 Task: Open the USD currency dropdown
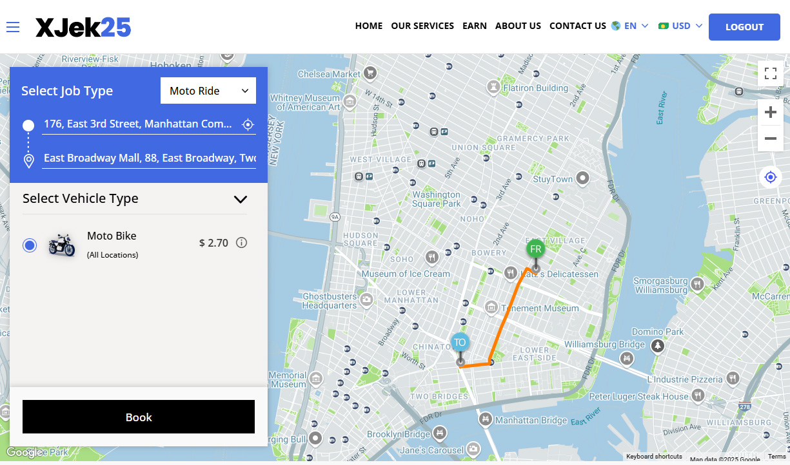coord(680,26)
